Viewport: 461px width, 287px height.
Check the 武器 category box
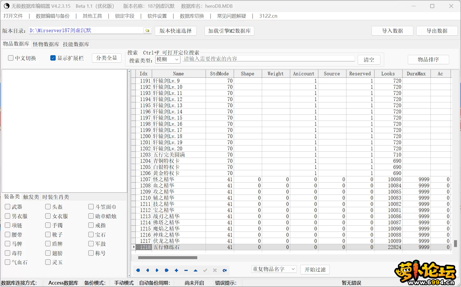point(7,207)
